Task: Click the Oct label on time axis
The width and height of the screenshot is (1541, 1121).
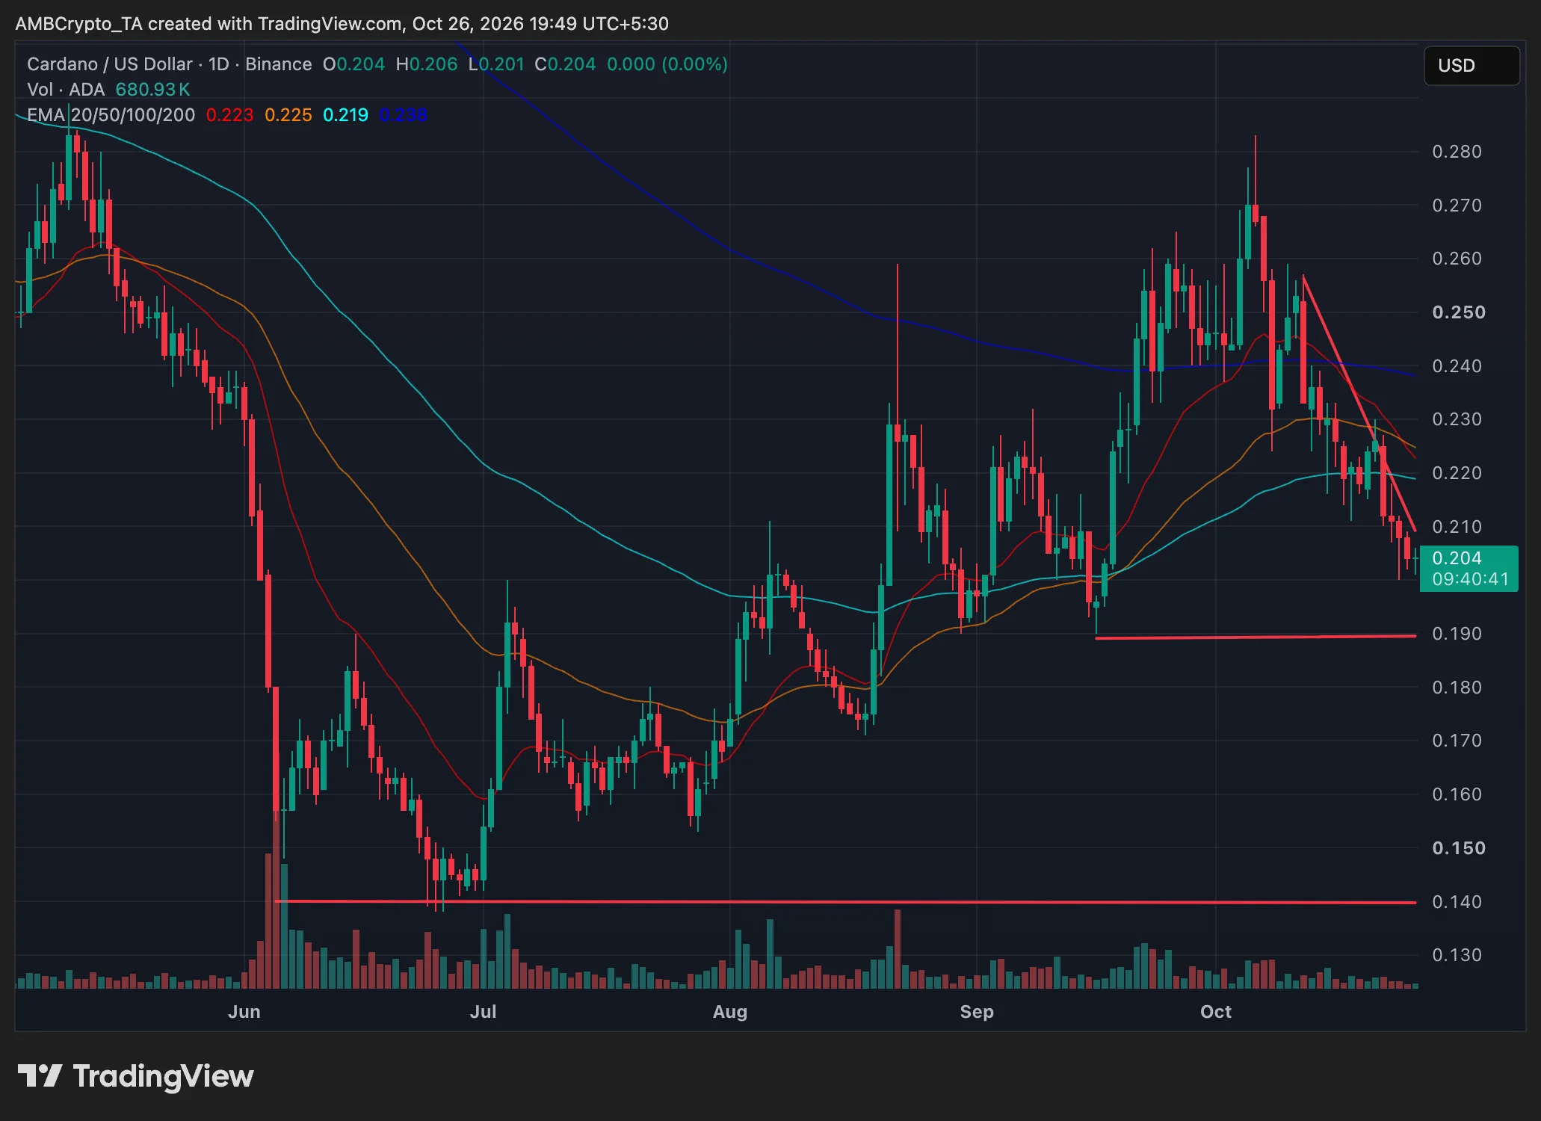Action: pos(1216,1012)
